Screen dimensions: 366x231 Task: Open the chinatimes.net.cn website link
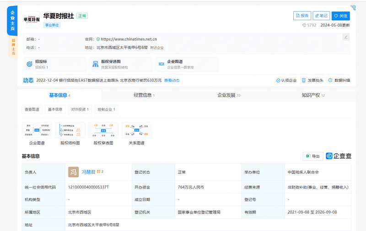coord(129,39)
